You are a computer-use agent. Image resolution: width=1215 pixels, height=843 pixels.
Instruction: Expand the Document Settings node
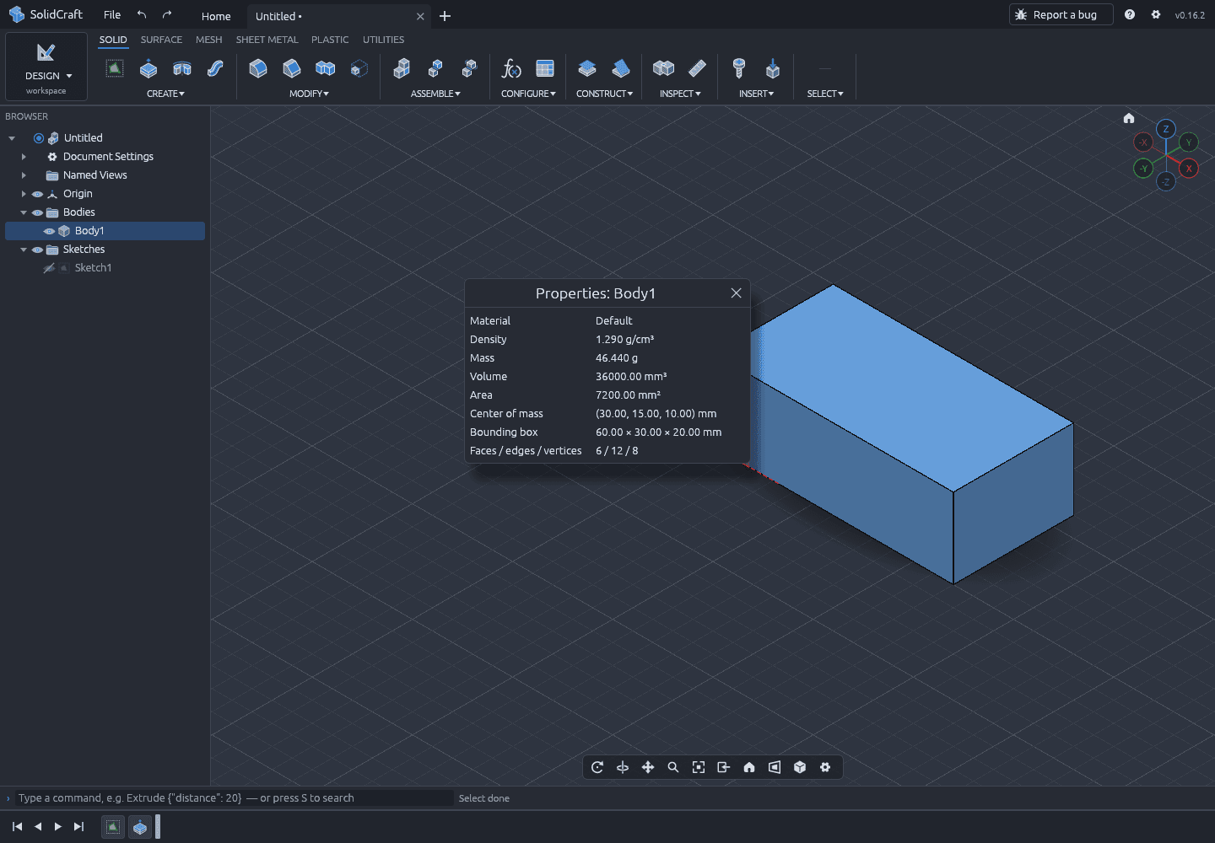[24, 157]
